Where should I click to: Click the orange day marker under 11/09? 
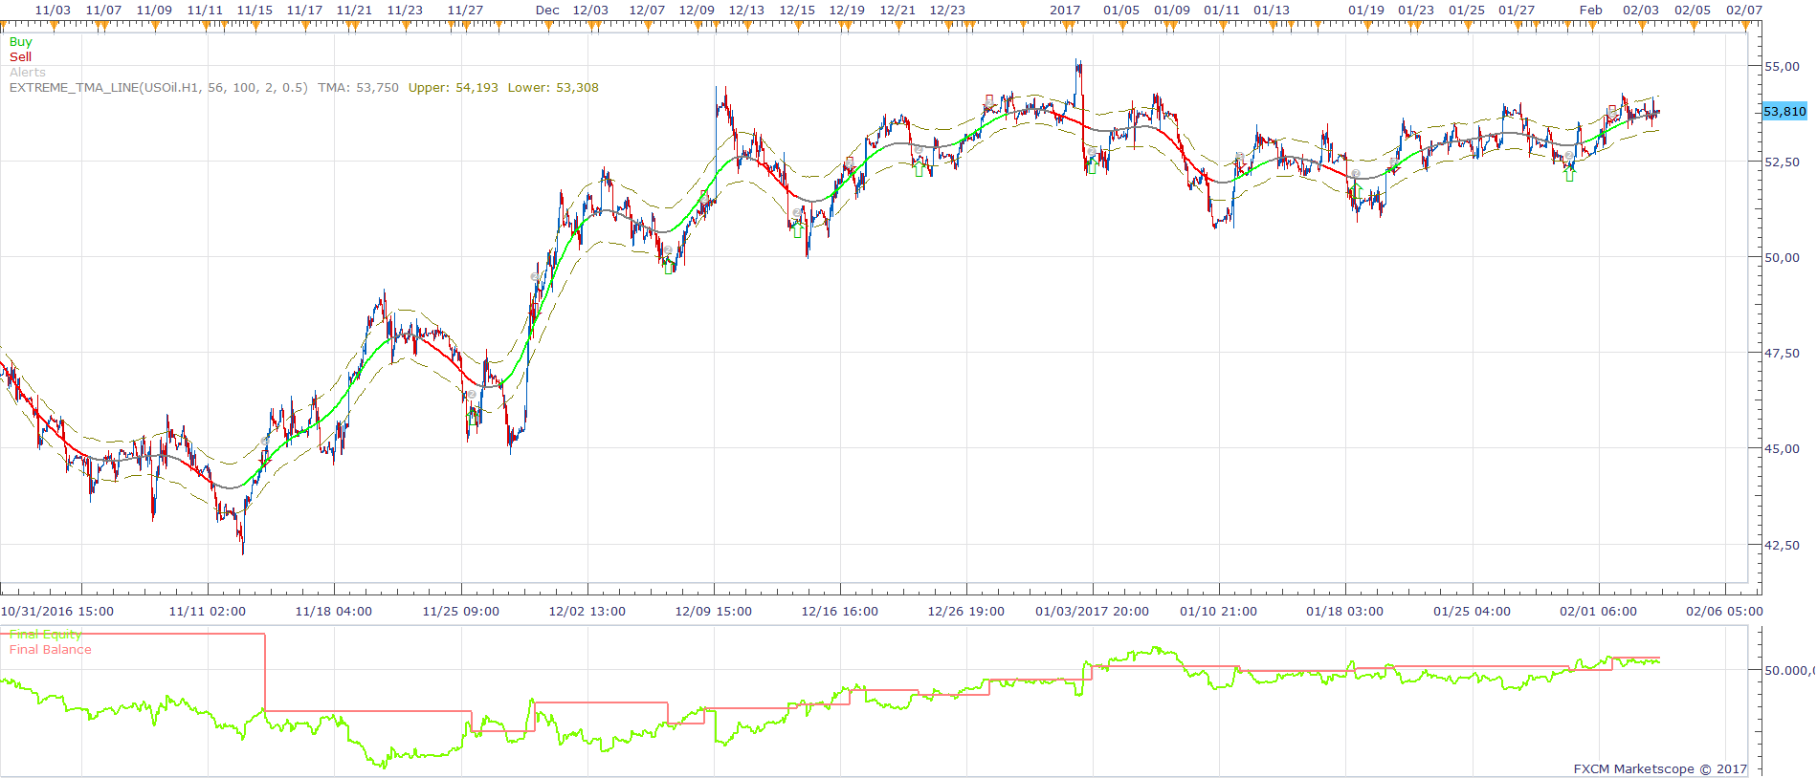click(x=154, y=27)
